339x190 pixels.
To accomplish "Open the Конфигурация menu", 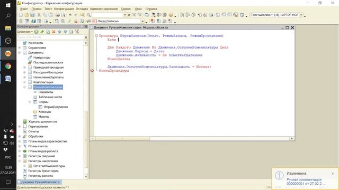I will [x=64, y=9].
